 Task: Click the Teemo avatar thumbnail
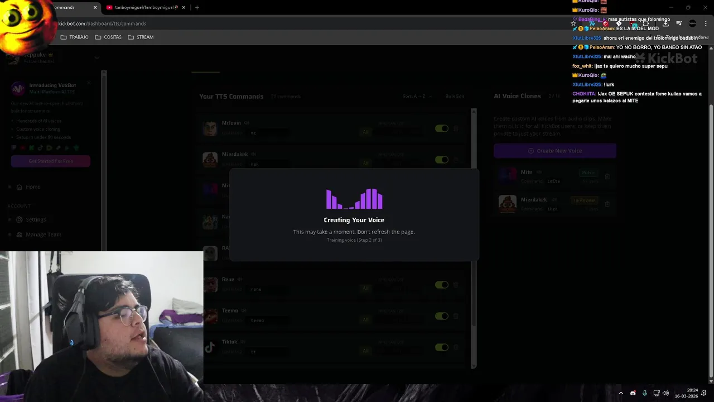[x=210, y=316]
